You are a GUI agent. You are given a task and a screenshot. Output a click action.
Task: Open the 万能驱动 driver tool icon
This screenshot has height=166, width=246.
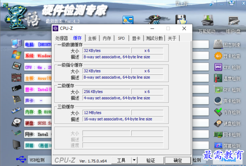coord(208,20)
